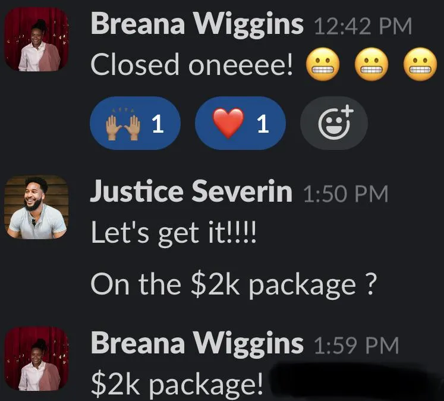Screen dimensions: 444x401
Task: Open the 12:42 PM timestamp link
Action: [x=363, y=26]
